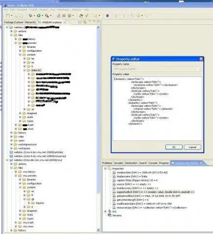Click the Properties folder icon in details view
Screen dimensions: 213x234
tap(110, 169)
